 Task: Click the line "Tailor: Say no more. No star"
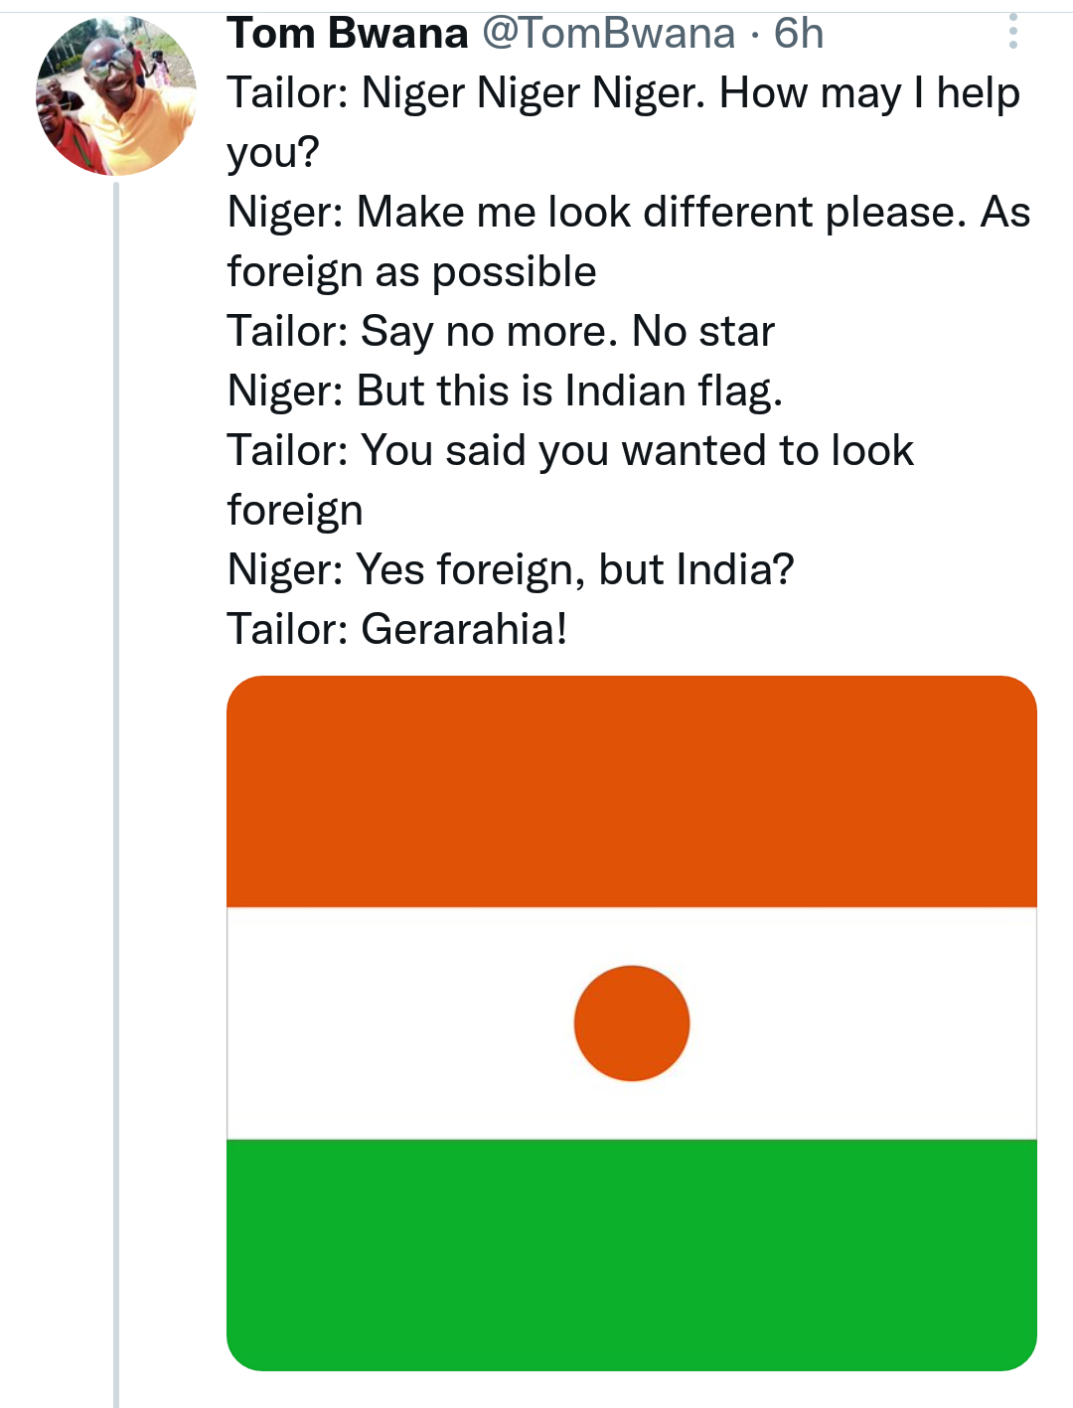click(501, 331)
